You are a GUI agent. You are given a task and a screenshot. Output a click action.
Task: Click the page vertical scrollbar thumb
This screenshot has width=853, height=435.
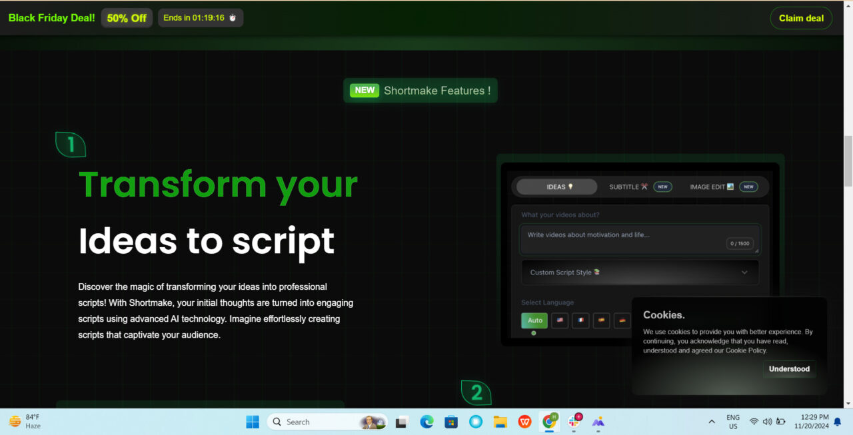coord(848,161)
